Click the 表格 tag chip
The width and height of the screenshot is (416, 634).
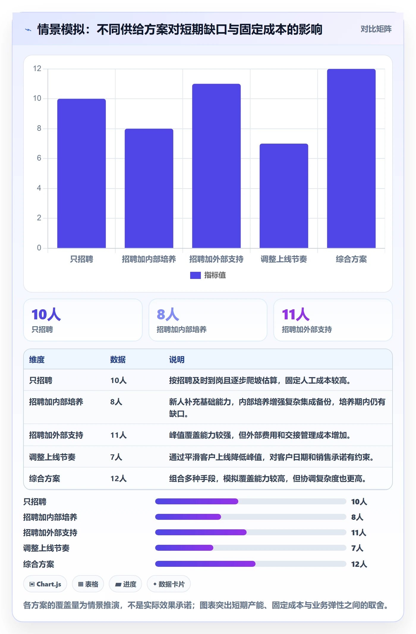[x=88, y=584]
